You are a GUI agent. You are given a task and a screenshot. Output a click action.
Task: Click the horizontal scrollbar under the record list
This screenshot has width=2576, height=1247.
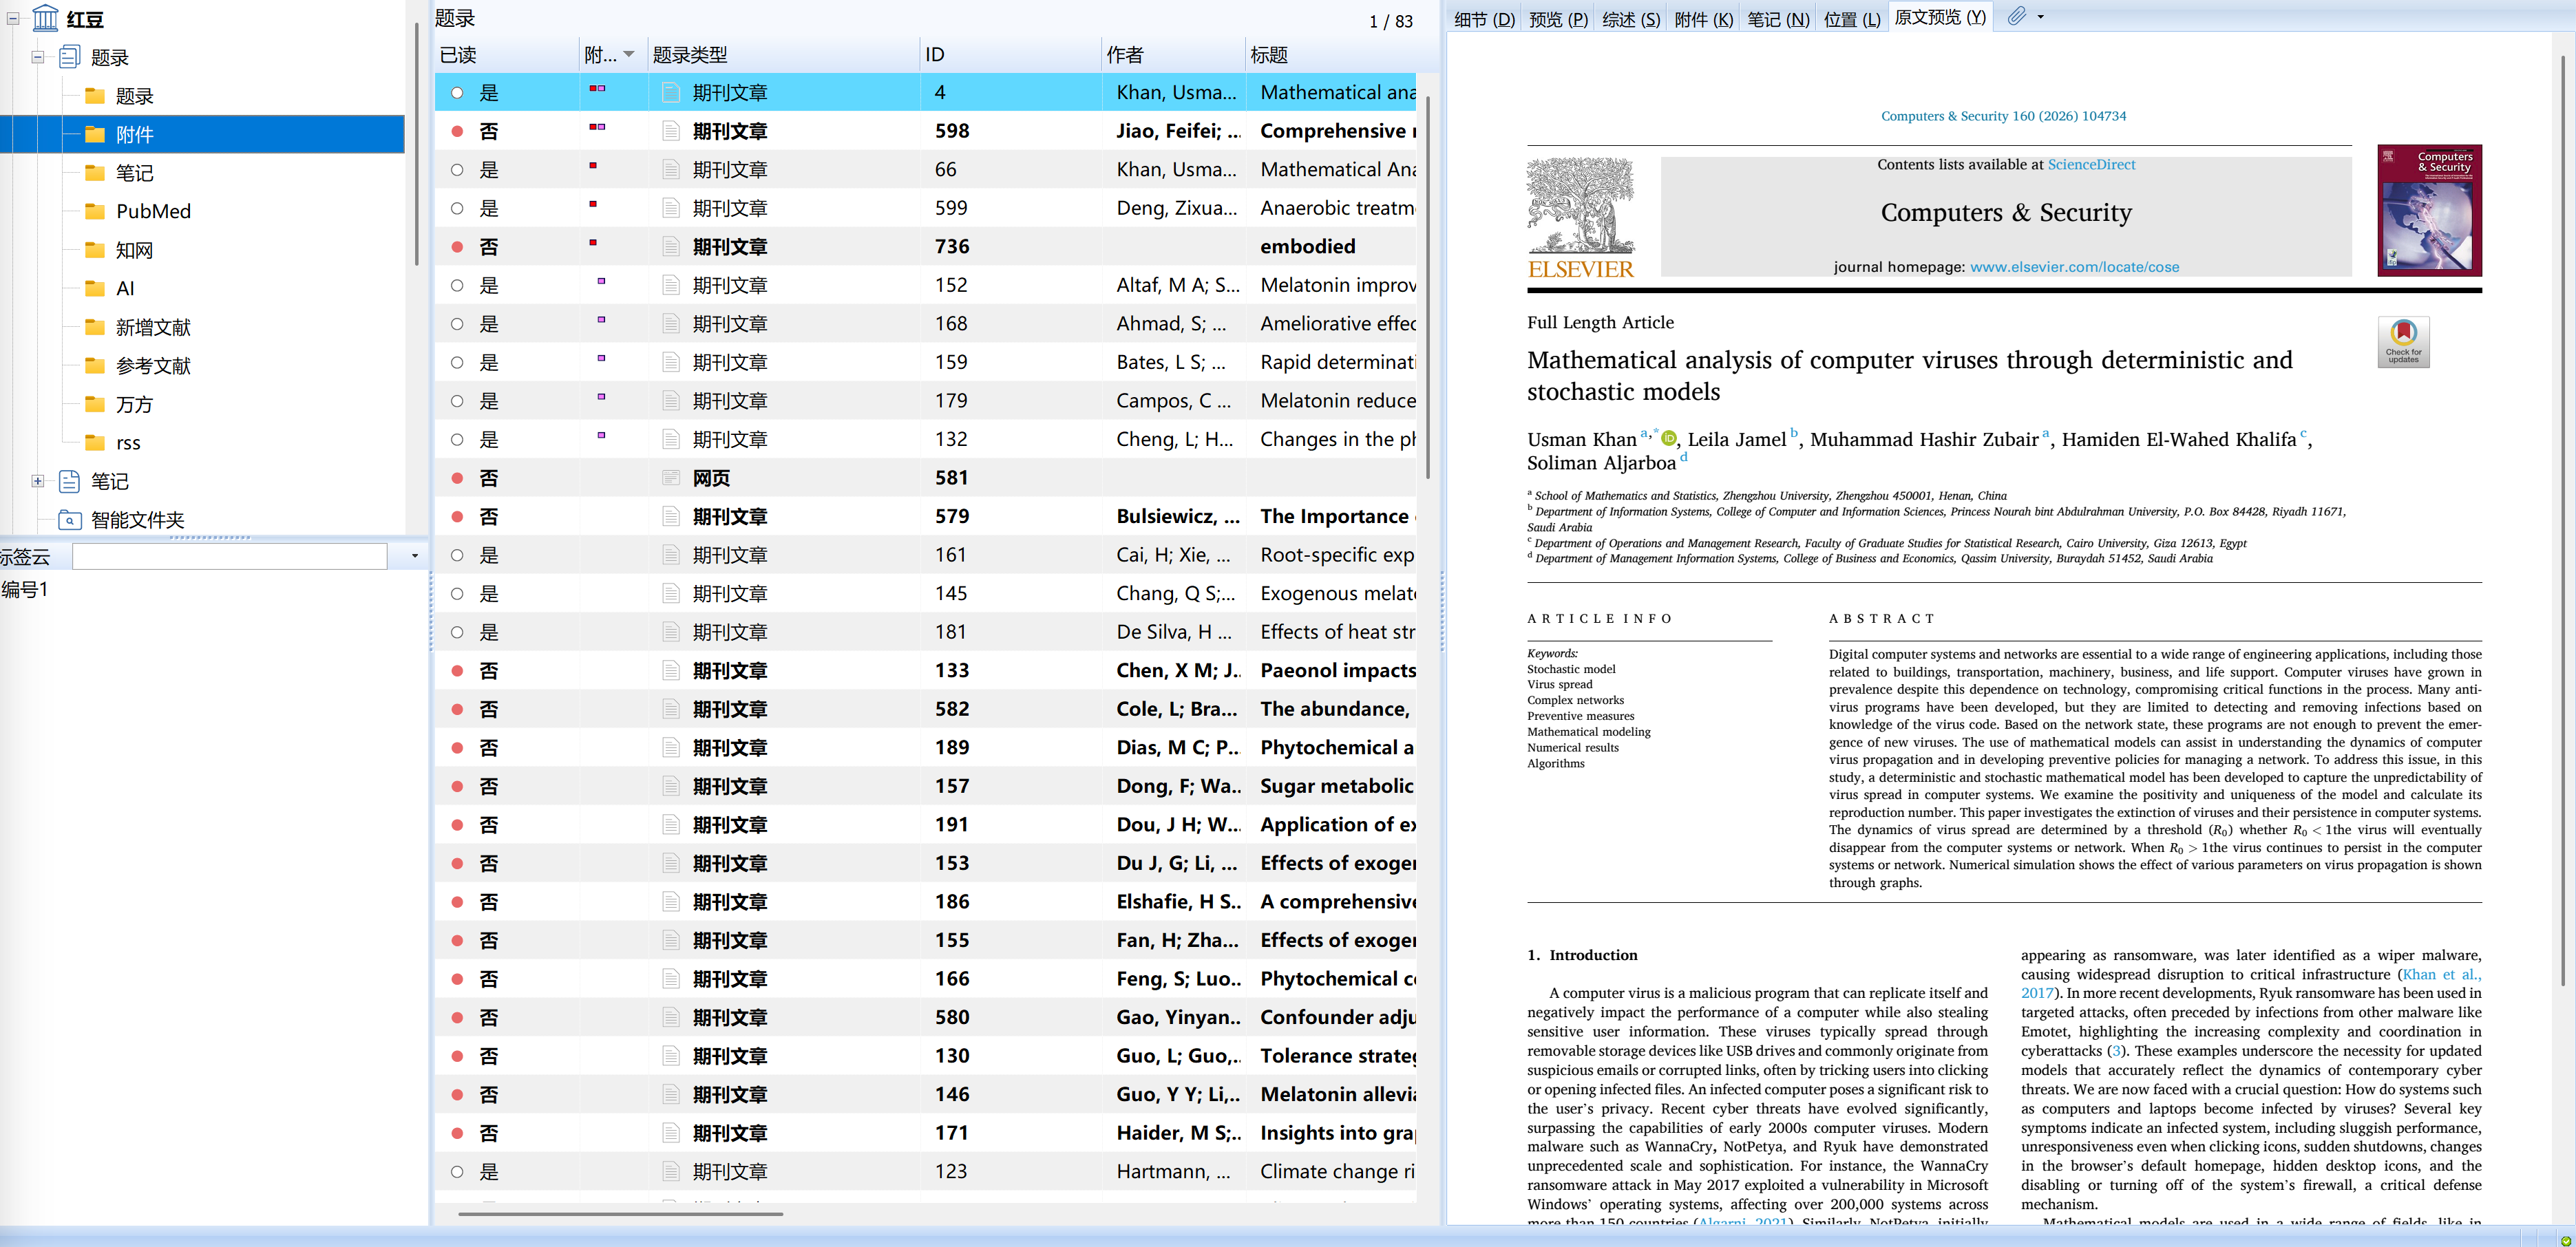(x=620, y=1214)
